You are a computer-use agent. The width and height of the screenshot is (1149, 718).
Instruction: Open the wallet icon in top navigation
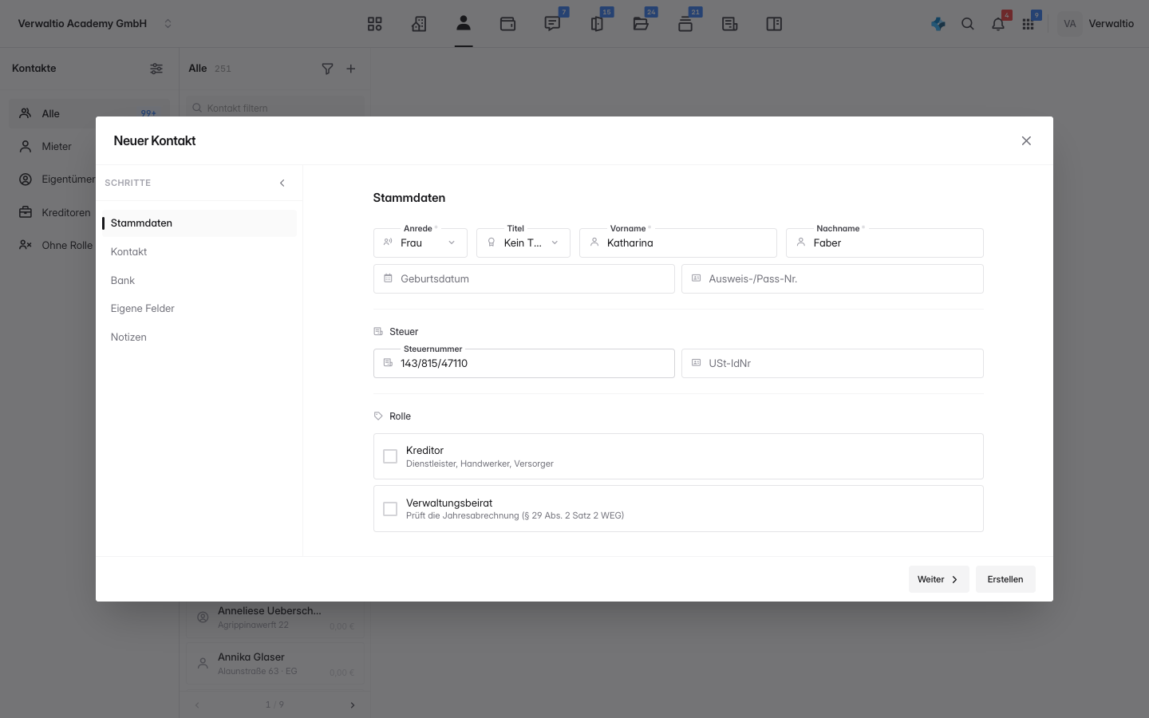507,24
